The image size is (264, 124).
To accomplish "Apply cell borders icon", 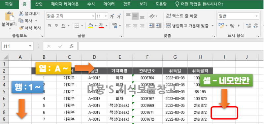I will pos(77,26).
